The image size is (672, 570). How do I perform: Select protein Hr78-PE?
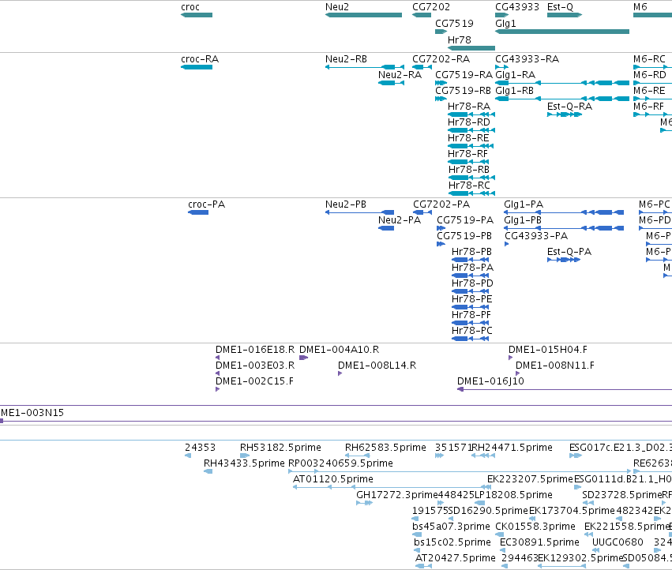pos(470,307)
